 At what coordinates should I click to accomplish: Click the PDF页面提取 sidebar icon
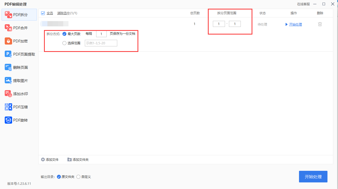pos(8,54)
